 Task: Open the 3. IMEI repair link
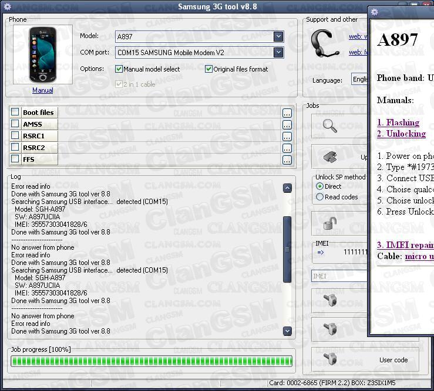pos(405,245)
